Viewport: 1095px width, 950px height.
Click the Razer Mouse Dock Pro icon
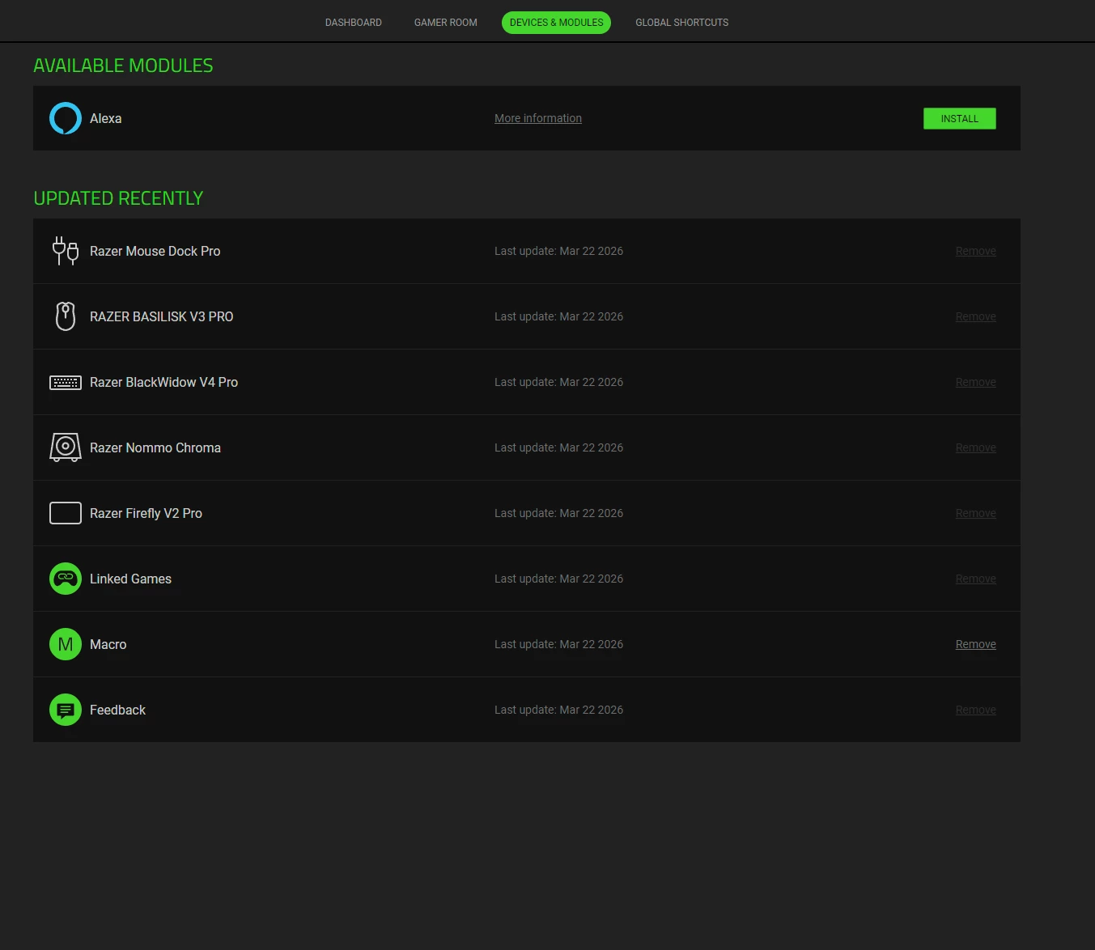(66, 251)
